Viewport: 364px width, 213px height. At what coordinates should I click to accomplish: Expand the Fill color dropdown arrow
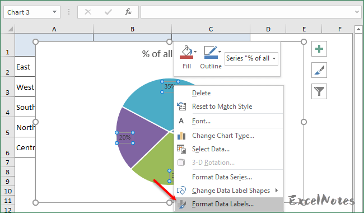point(195,52)
